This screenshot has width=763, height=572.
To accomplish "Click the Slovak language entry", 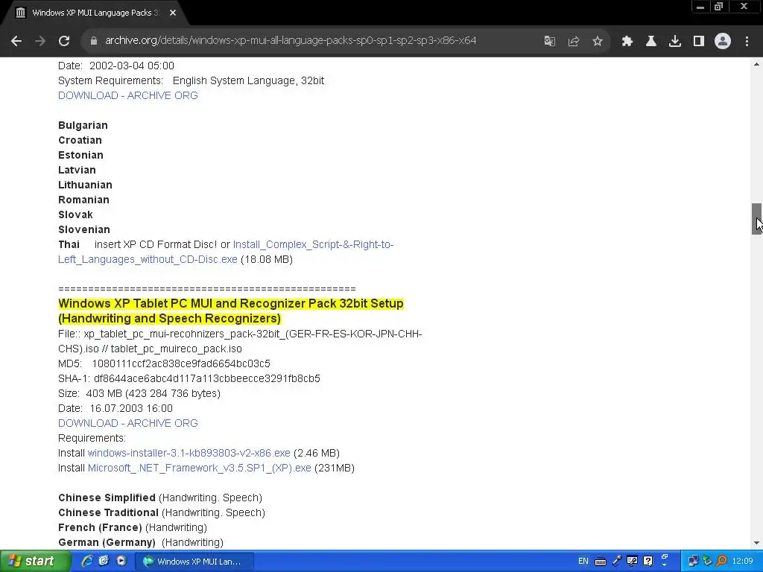I will click(x=75, y=214).
